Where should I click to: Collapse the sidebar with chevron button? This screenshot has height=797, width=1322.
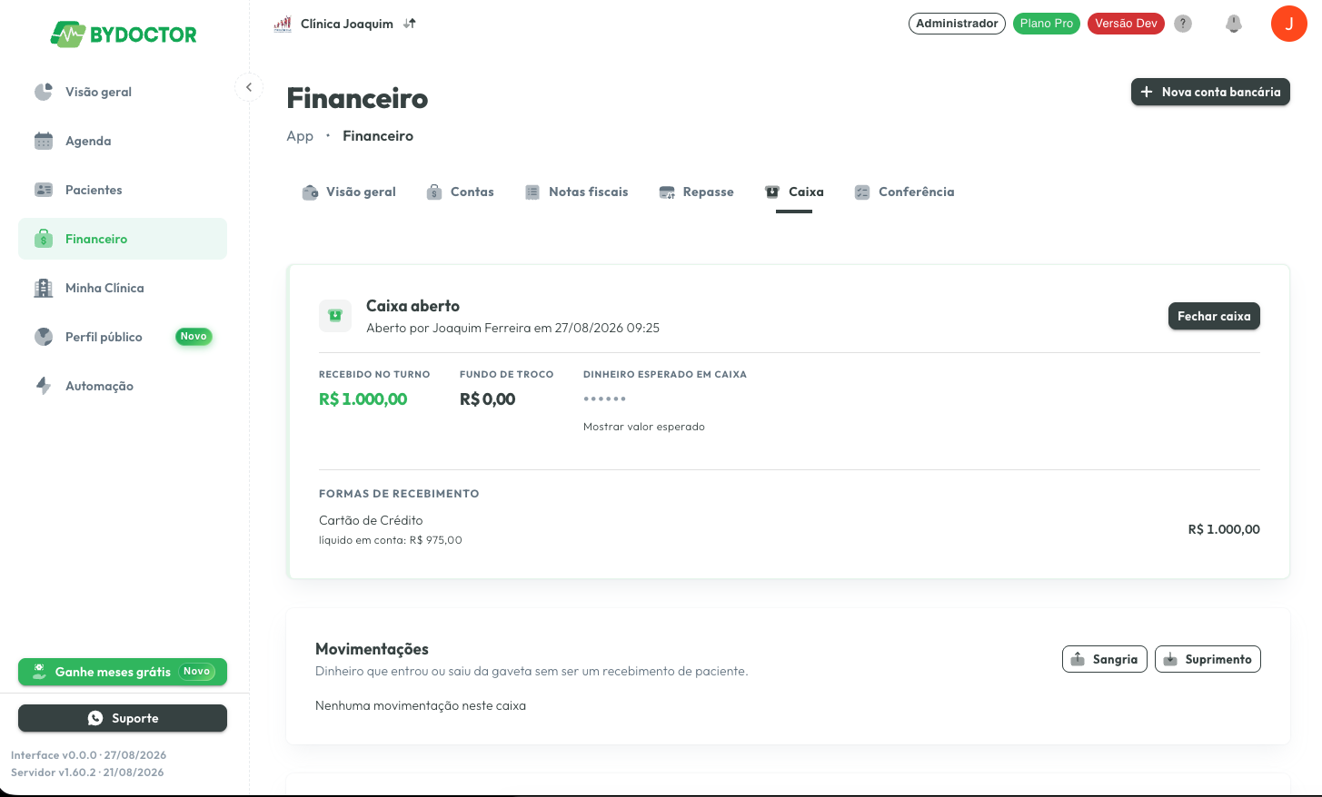pos(249,87)
